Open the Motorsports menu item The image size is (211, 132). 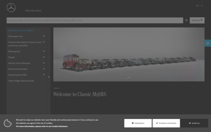coord(14,51)
